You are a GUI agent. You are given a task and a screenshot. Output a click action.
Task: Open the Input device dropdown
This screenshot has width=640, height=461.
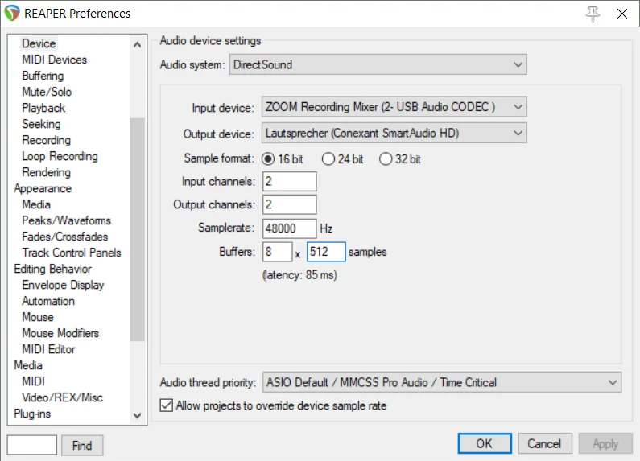coord(394,107)
